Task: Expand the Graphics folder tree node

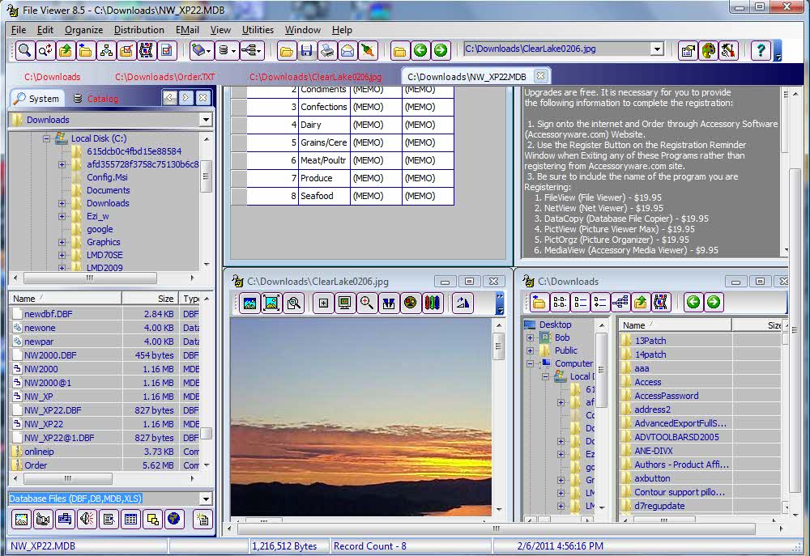Action: tap(62, 242)
